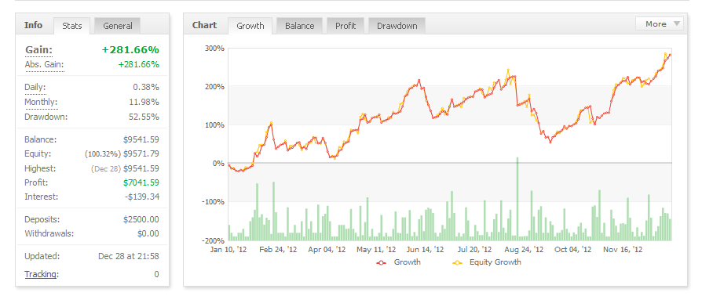Open the General tab
Image resolution: width=702 pixels, height=296 pixels.
117,26
